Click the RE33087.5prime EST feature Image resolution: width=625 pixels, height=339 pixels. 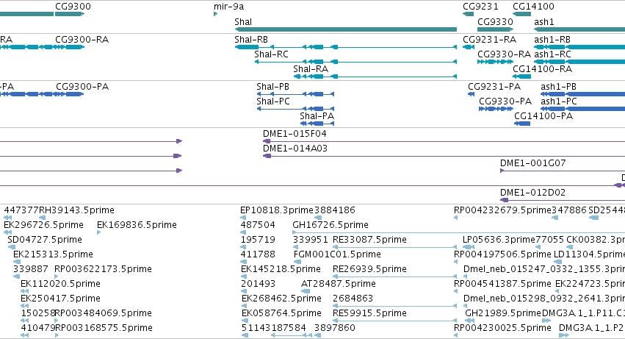point(394,247)
